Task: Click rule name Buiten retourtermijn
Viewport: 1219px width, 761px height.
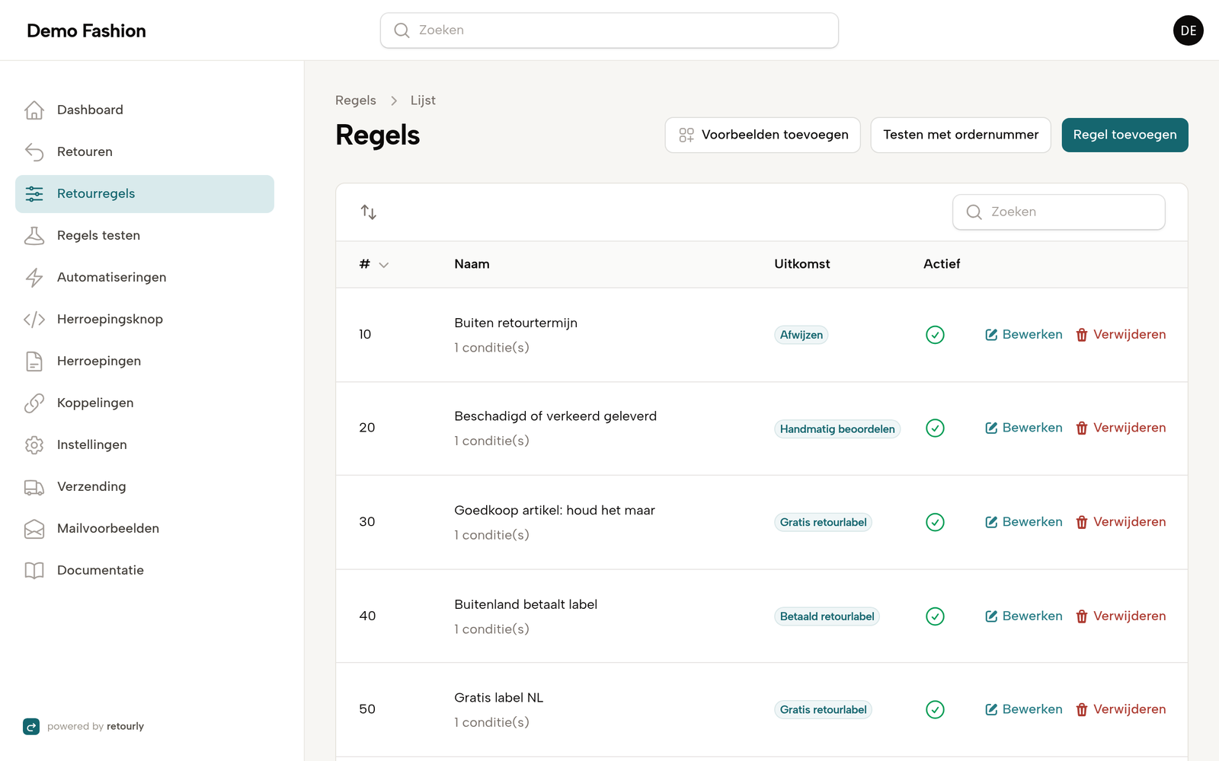Action: click(516, 323)
